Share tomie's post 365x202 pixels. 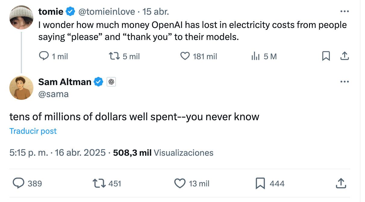[344, 56]
